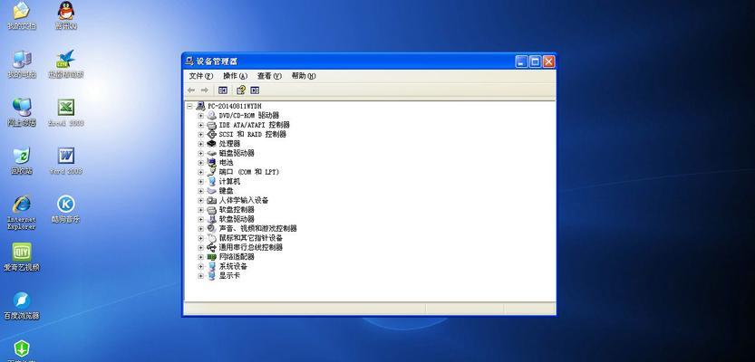Select the 处理器 chip icon
This screenshot has width=755, height=362.
point(211,144)
